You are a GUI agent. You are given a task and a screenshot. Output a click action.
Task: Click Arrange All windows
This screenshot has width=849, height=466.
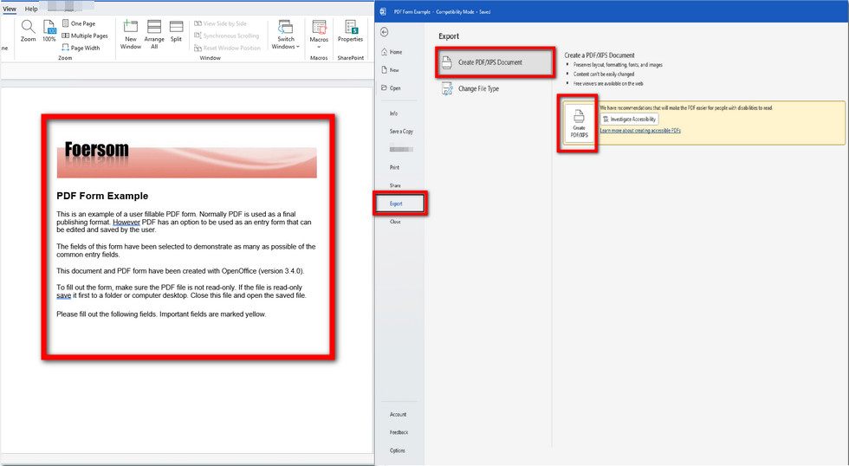point(154,34)
